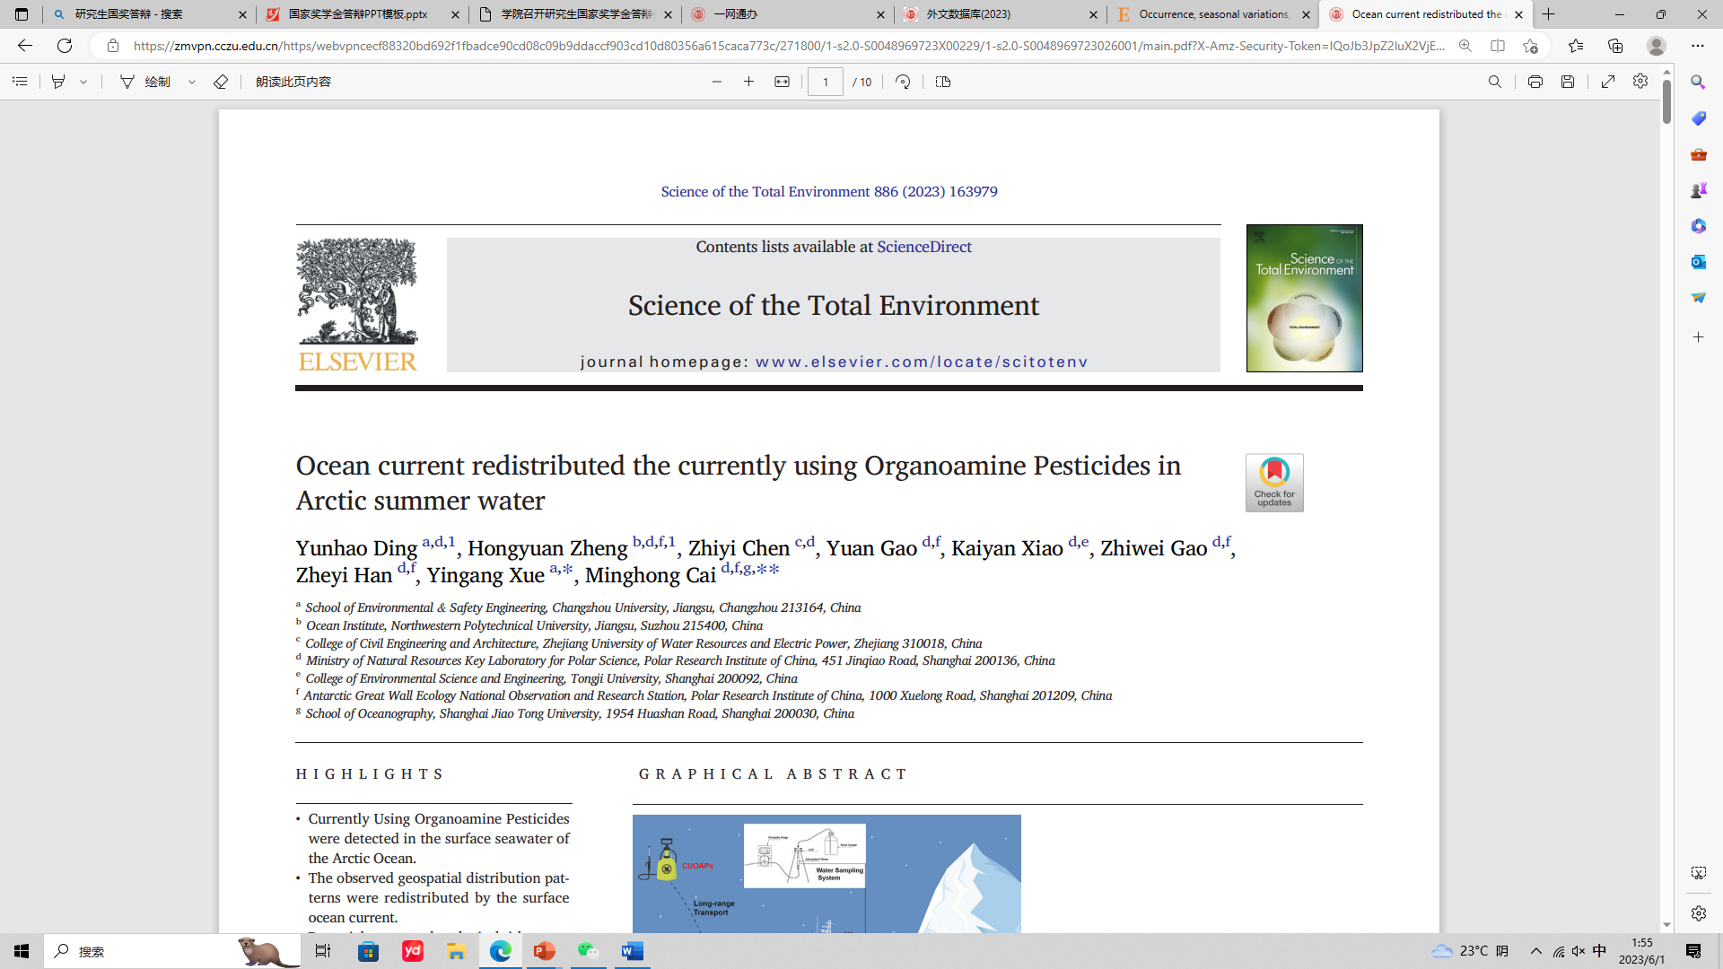This screenshot has height=969, width=1723.
Task: Open PDF search magnifier icon
Action: (1494, 82)
